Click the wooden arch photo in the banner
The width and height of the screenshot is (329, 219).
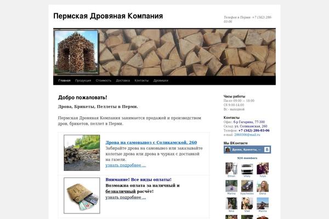click(76, 52)
